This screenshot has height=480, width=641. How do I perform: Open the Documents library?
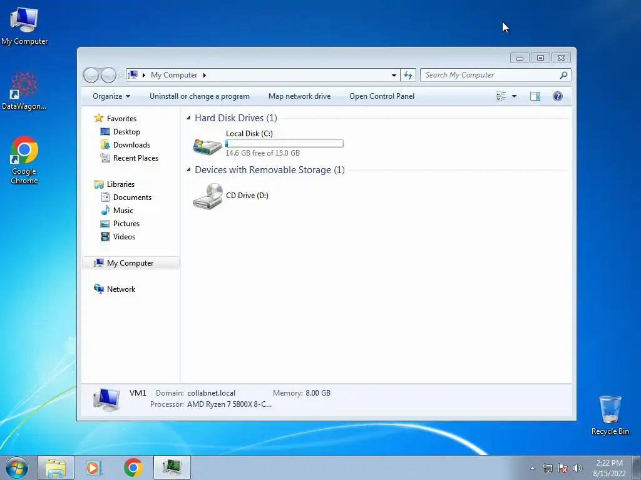[132, 197]
